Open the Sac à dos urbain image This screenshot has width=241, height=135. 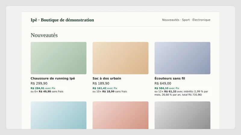pos(120,58)
